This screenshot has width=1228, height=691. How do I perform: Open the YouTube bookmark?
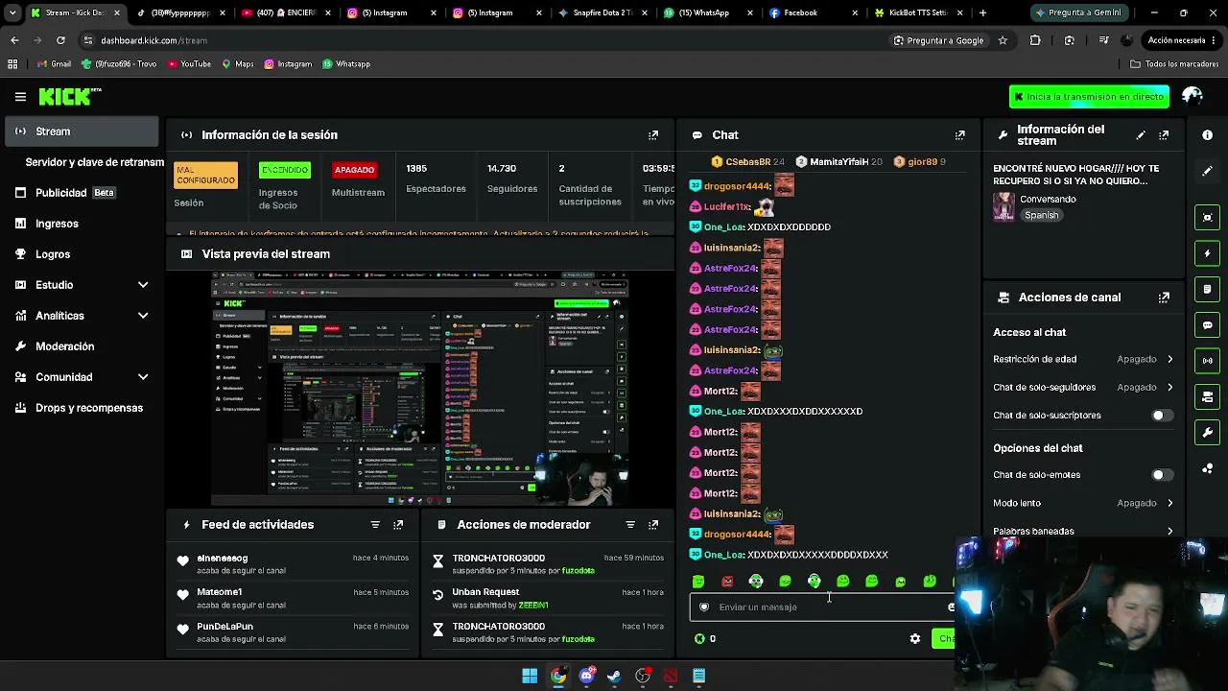189,64
